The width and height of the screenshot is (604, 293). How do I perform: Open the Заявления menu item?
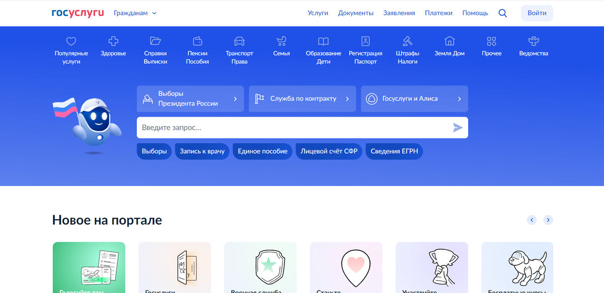pyautogui.click(x=399, y=13)
